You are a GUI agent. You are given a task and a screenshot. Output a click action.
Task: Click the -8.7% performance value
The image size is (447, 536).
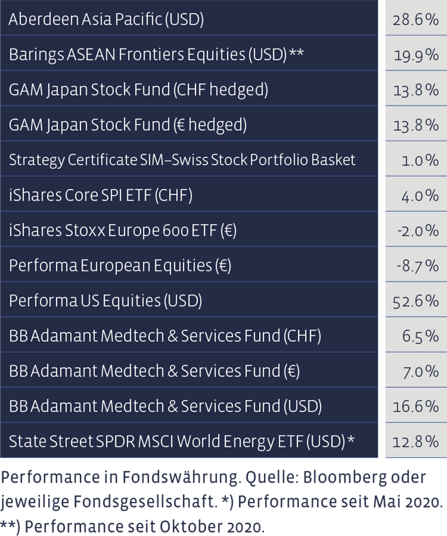[416, 266]
